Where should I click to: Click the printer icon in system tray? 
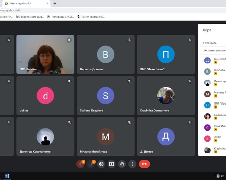[218, 176]
